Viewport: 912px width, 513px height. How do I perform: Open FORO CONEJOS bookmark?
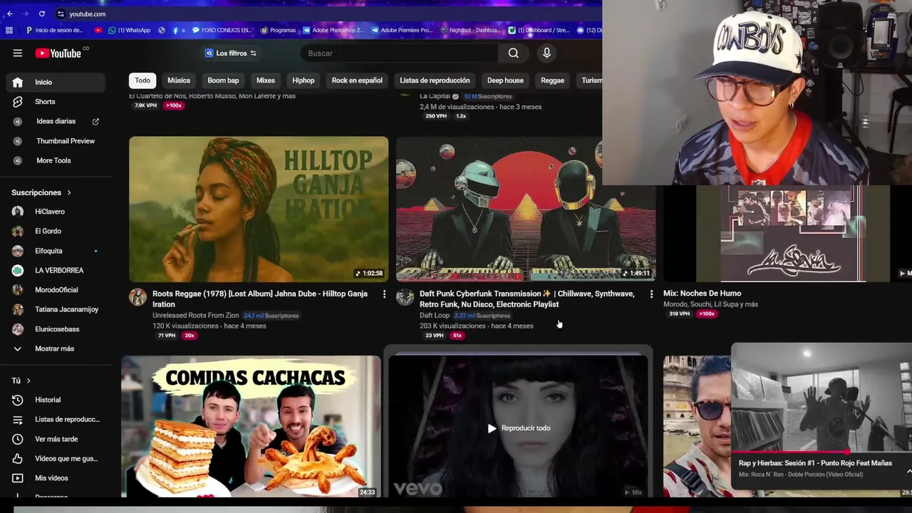click(x=222, y=30)
